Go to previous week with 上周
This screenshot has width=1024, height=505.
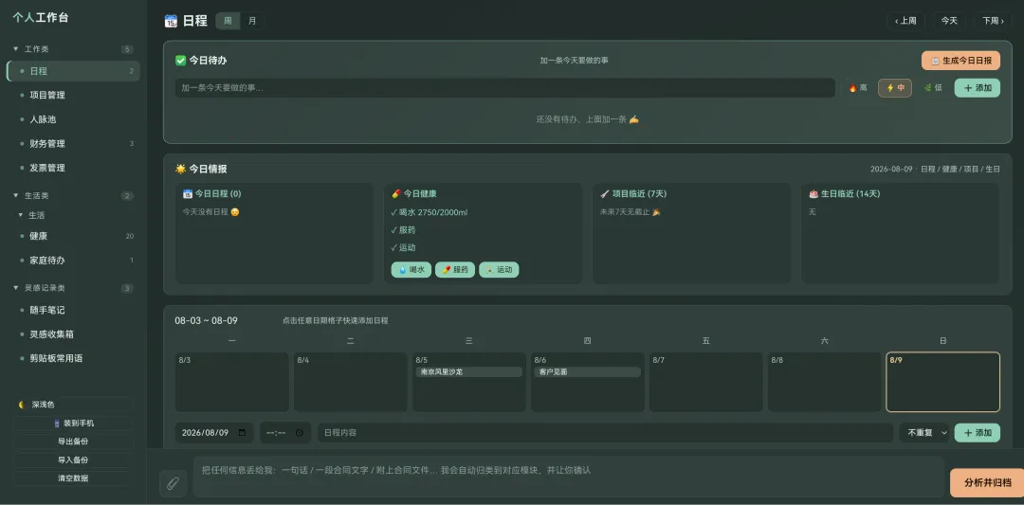905,21
